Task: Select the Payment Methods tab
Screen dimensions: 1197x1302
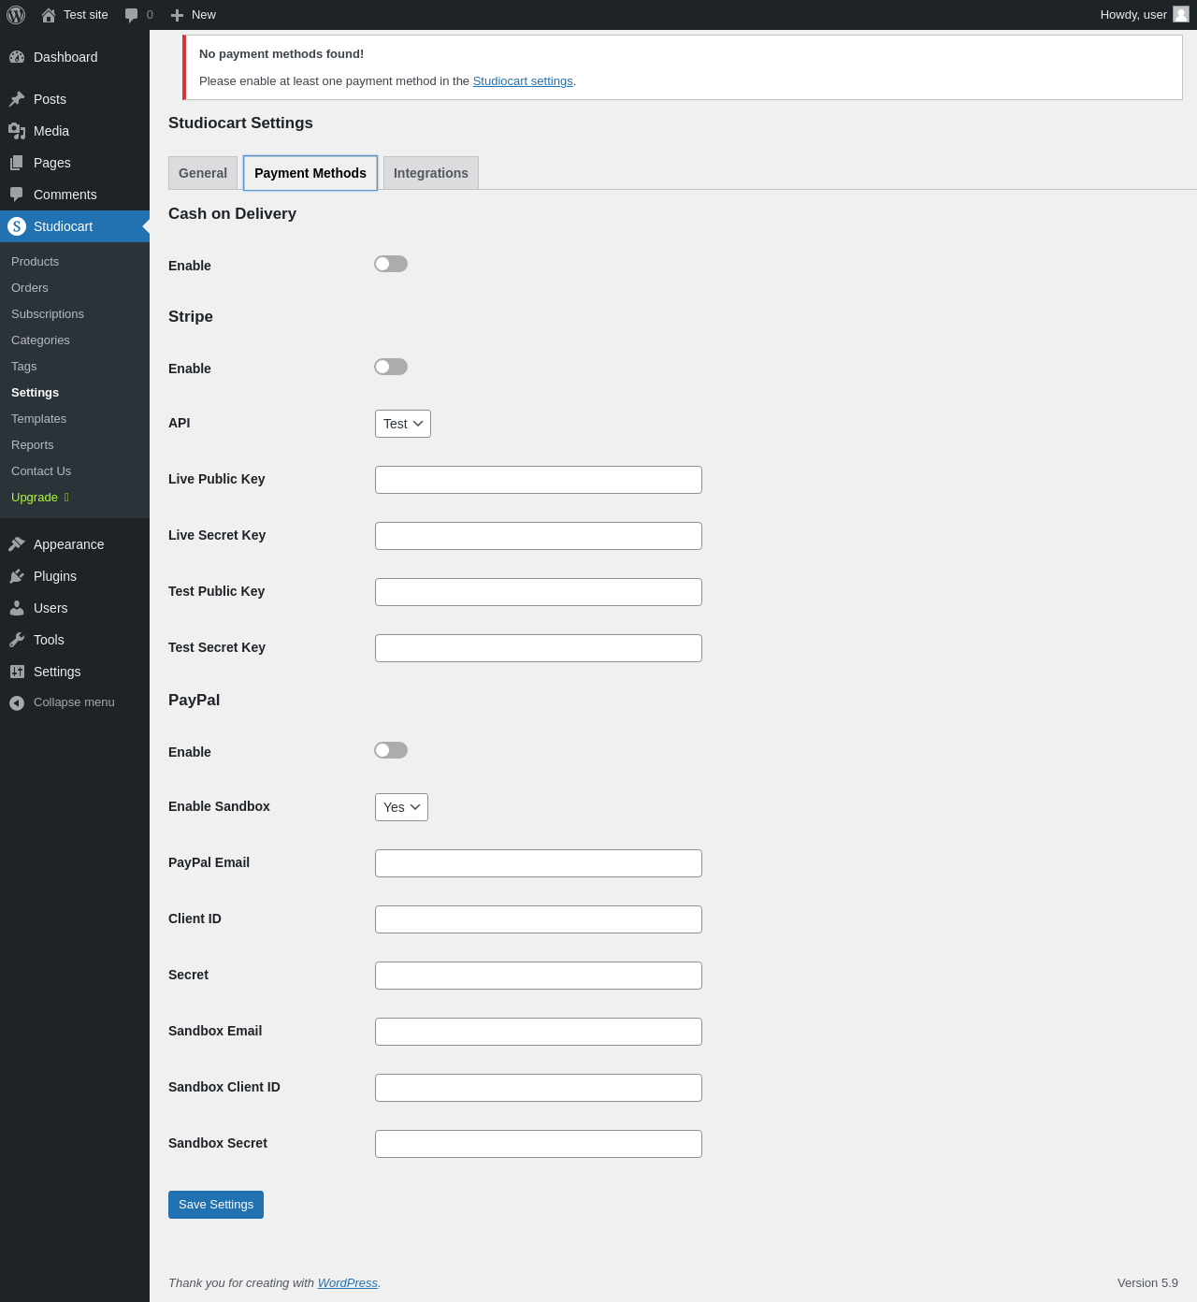Action: 310,173
